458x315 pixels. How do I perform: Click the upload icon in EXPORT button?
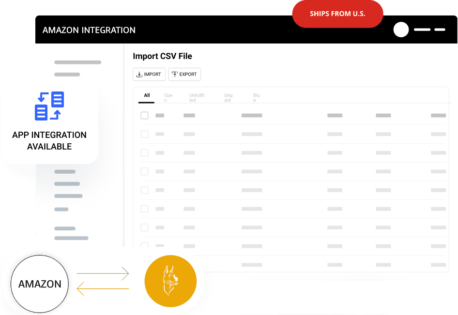point(175,75)
